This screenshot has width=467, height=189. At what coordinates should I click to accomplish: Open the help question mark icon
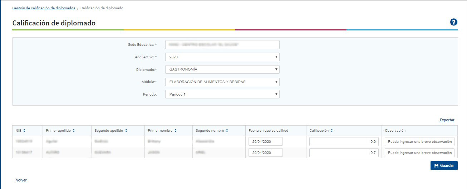pyautogui.click(x=453, y=22)
